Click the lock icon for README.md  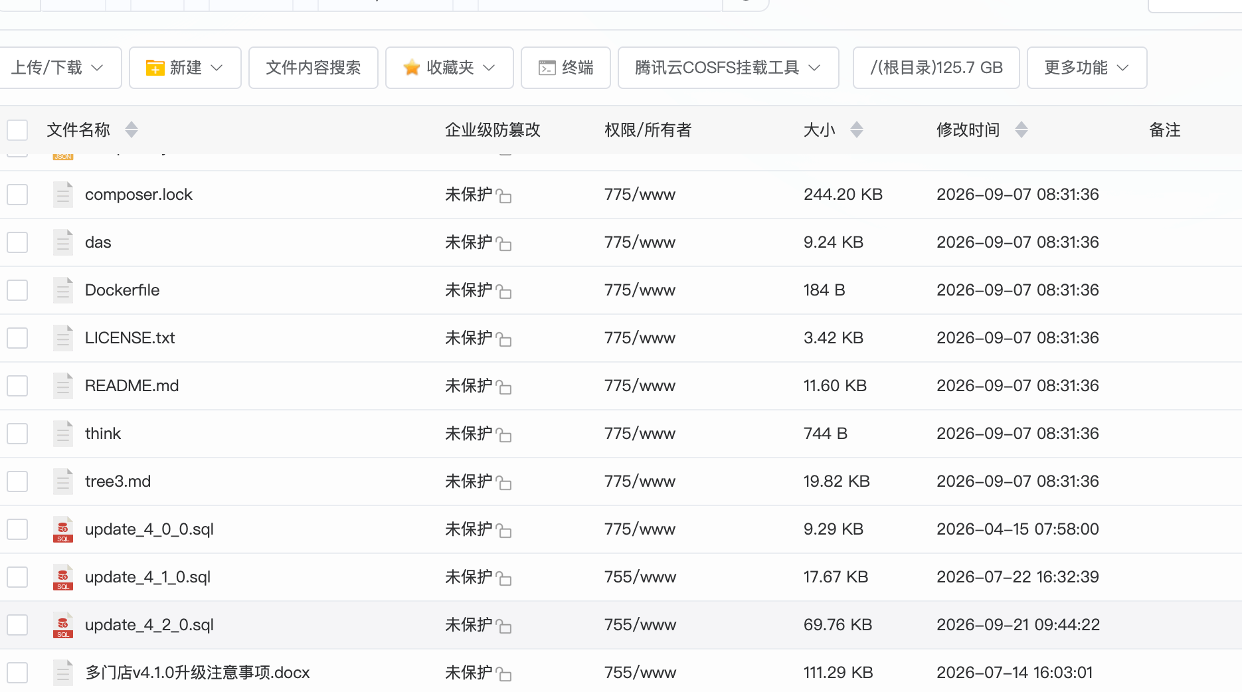point(503,387)
